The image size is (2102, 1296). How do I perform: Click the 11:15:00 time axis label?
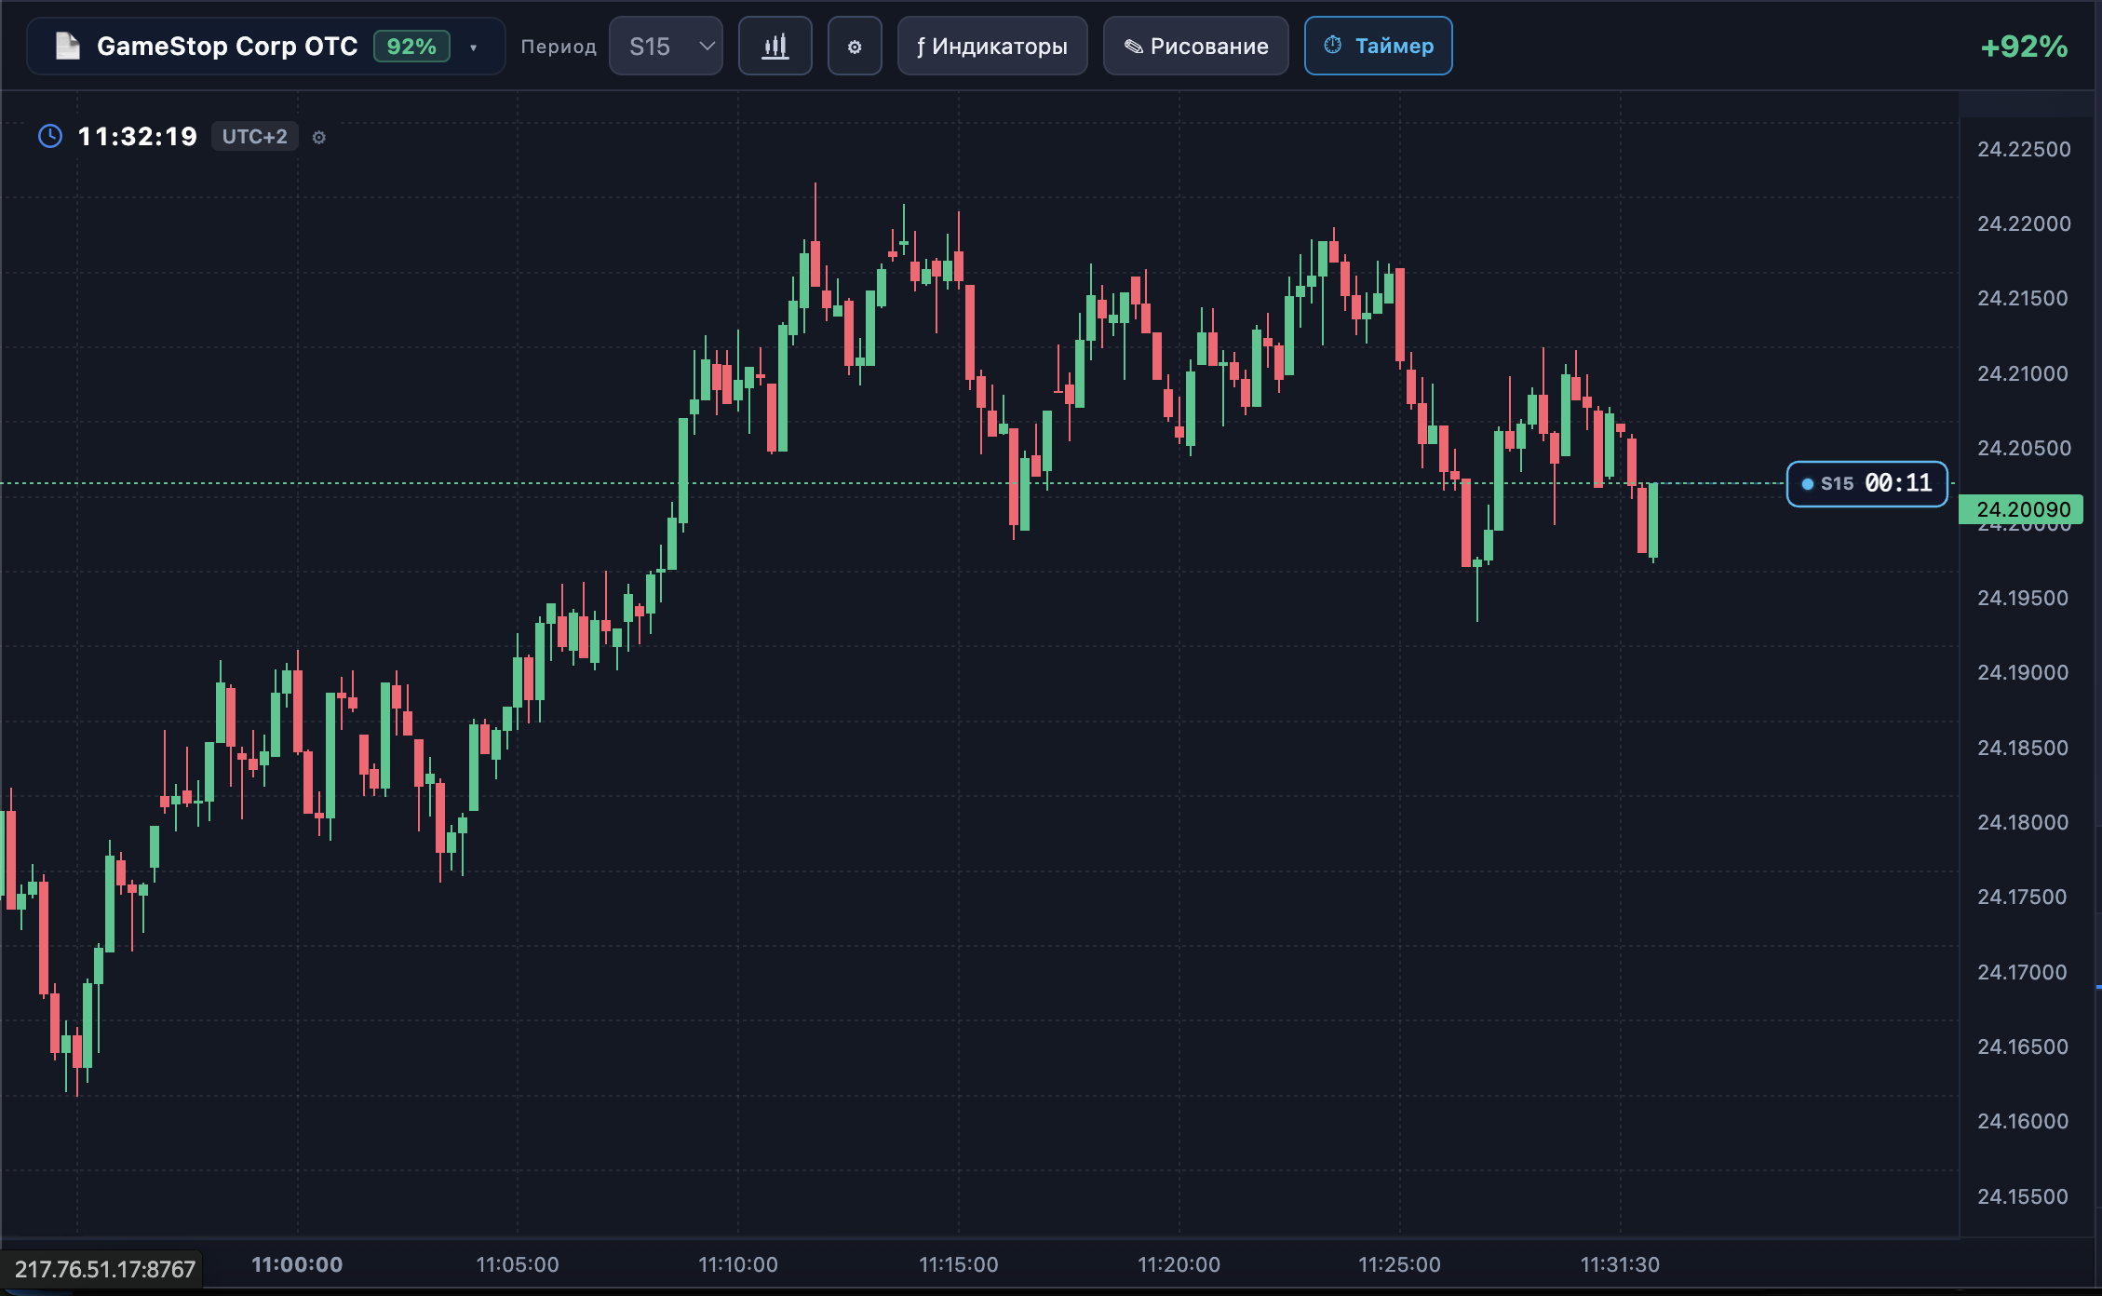[958, 1264]
